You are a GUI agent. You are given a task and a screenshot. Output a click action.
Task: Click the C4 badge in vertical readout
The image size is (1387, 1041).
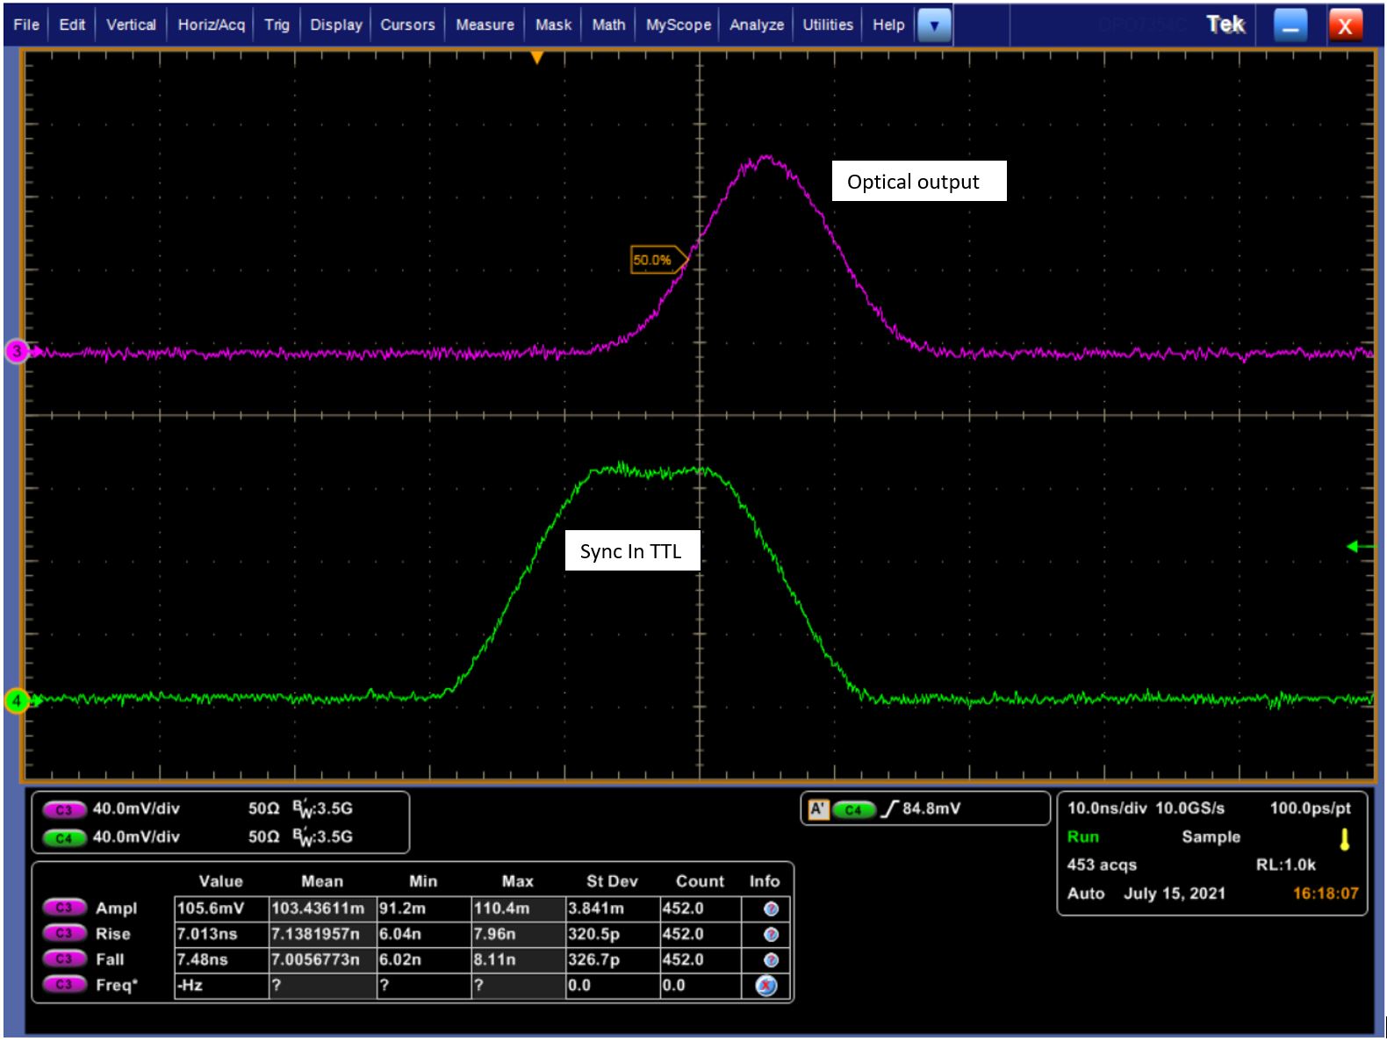[x=64, y=837]
